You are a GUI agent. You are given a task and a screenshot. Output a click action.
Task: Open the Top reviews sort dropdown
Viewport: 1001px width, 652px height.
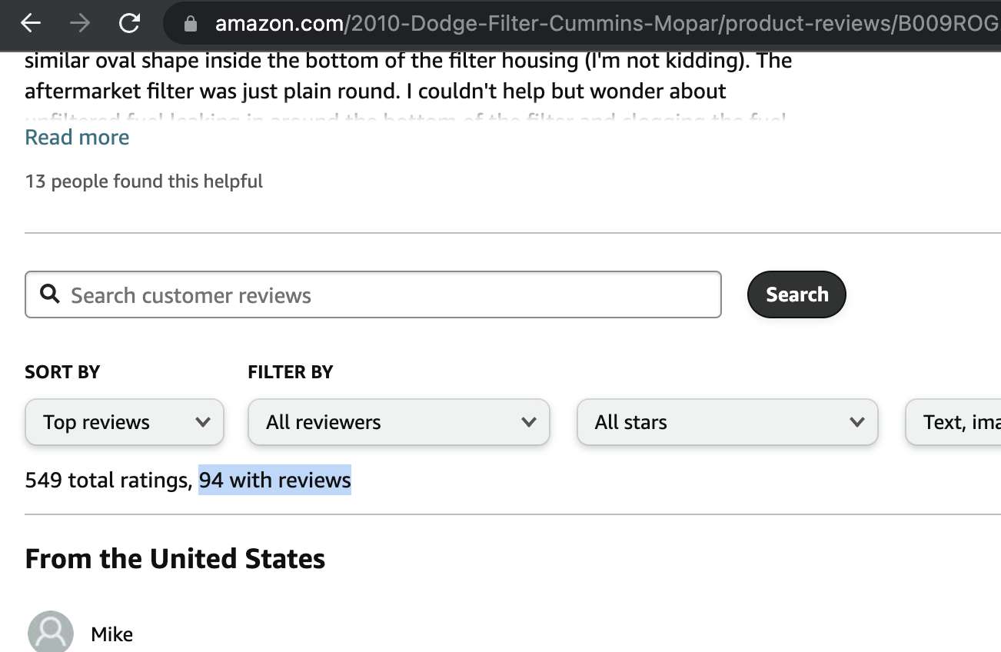125,422
